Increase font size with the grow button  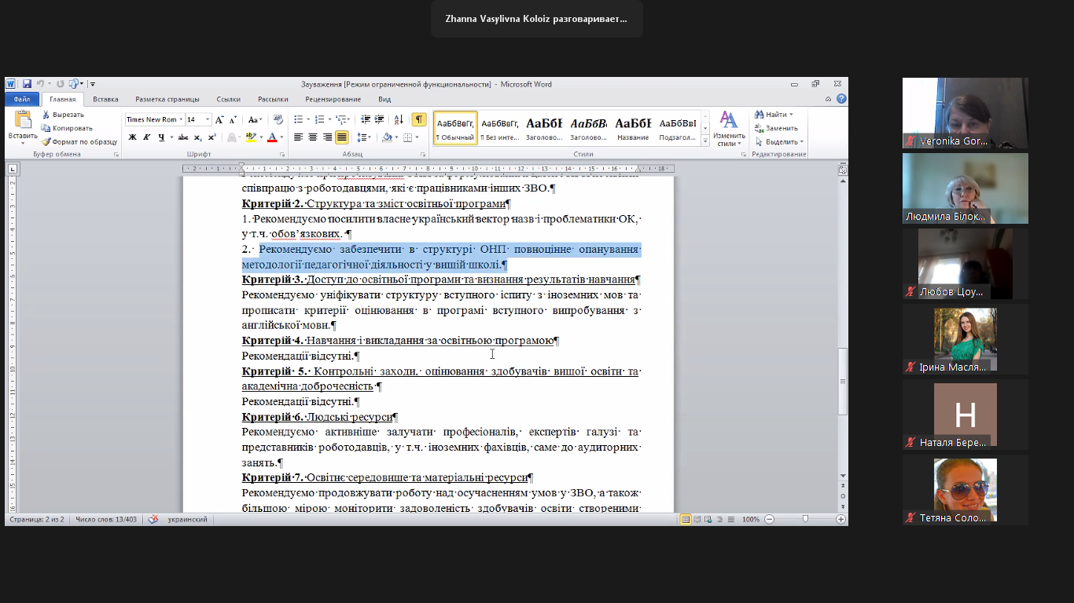click(x=219, y=120)
